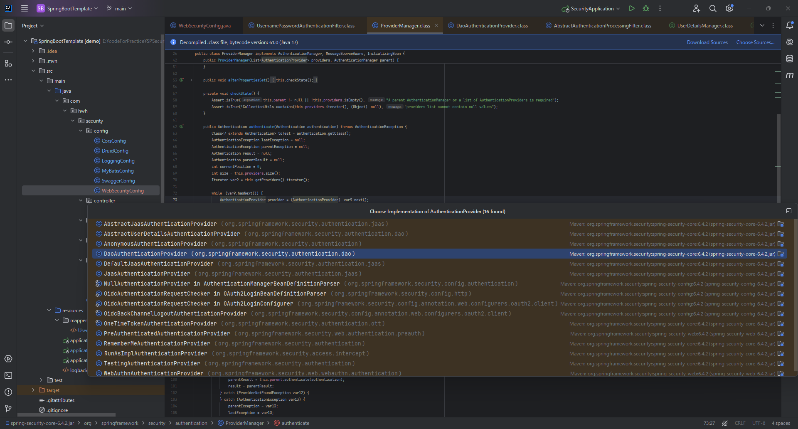The height and width of the screenshot is (429, 798).
Task: Click the UTF-8 encoding status widget
Action: tap(759, 423)
